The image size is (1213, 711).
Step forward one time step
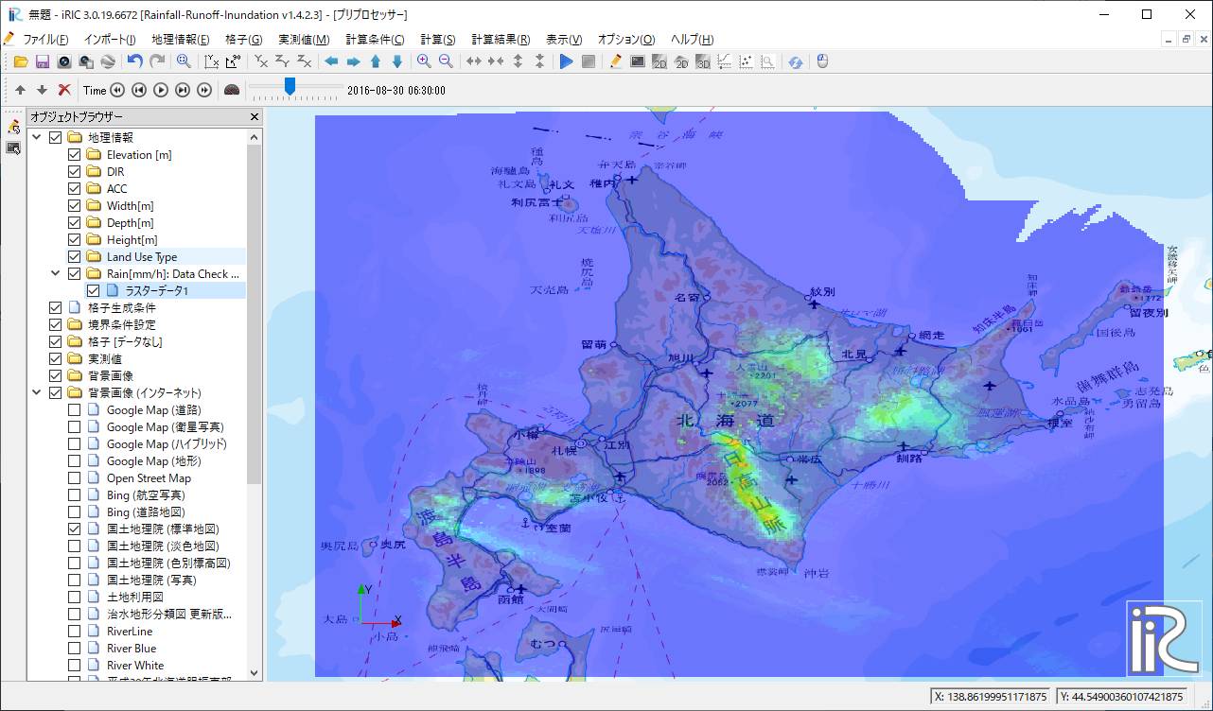183,90
